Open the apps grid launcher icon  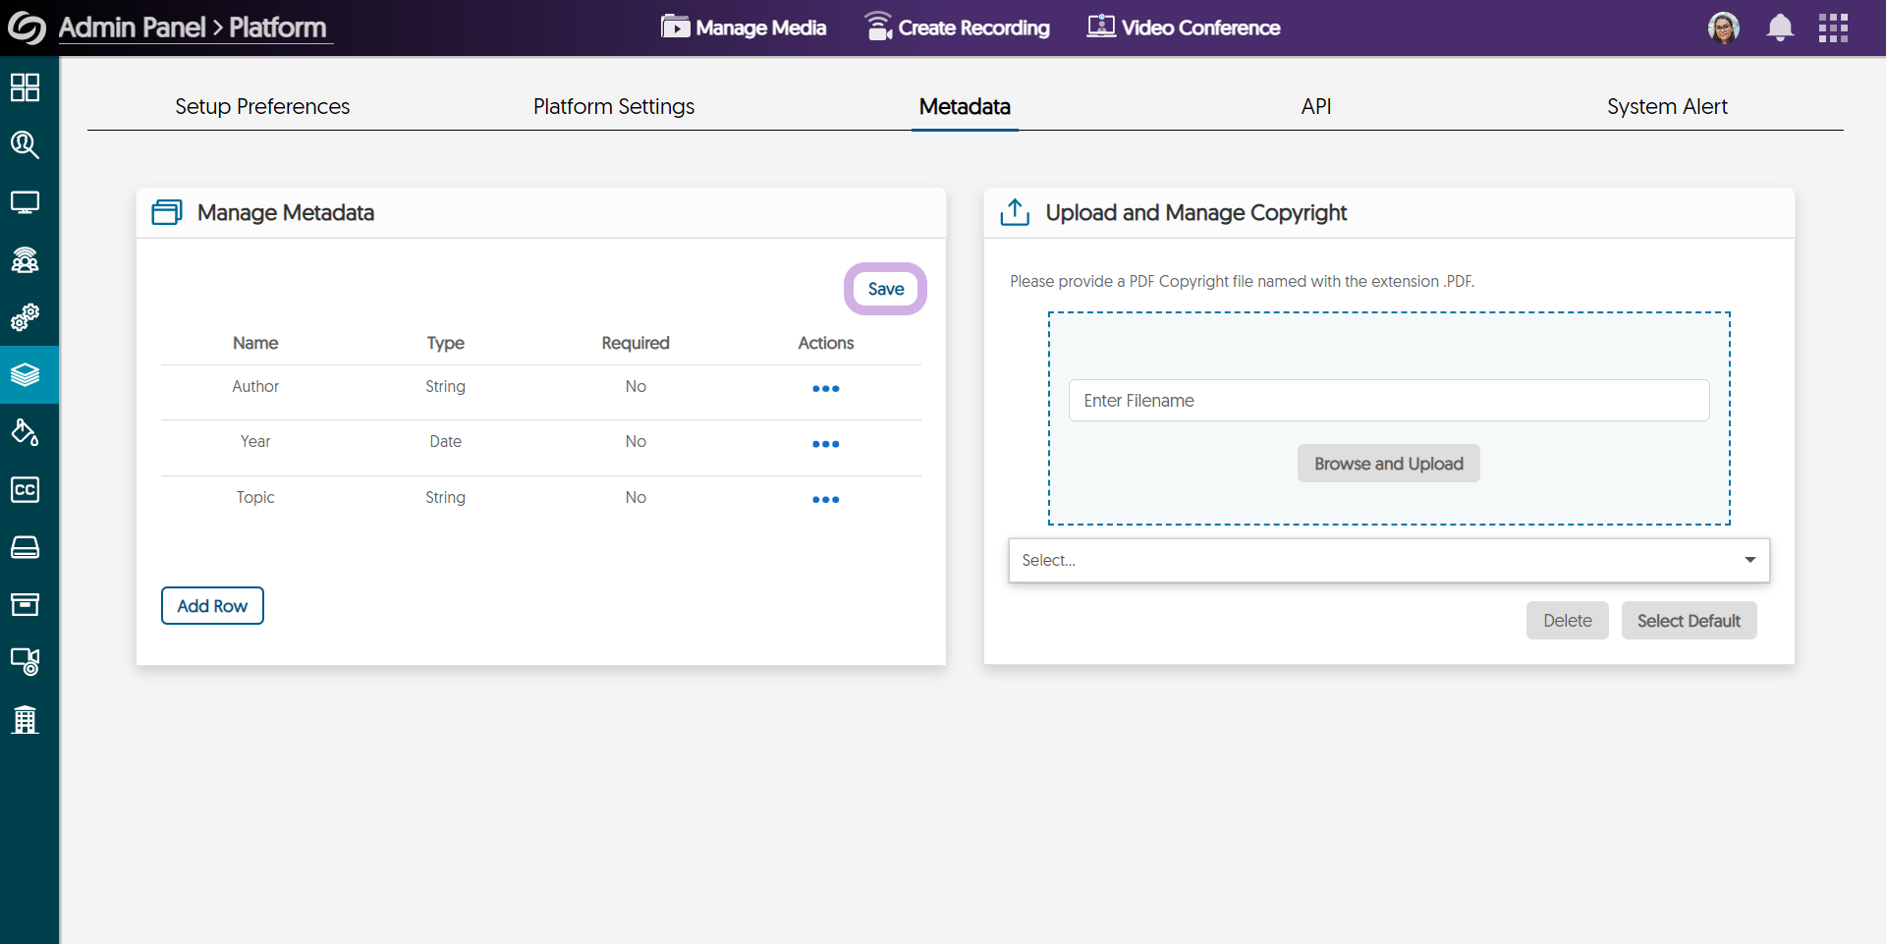pos(1833,28)
